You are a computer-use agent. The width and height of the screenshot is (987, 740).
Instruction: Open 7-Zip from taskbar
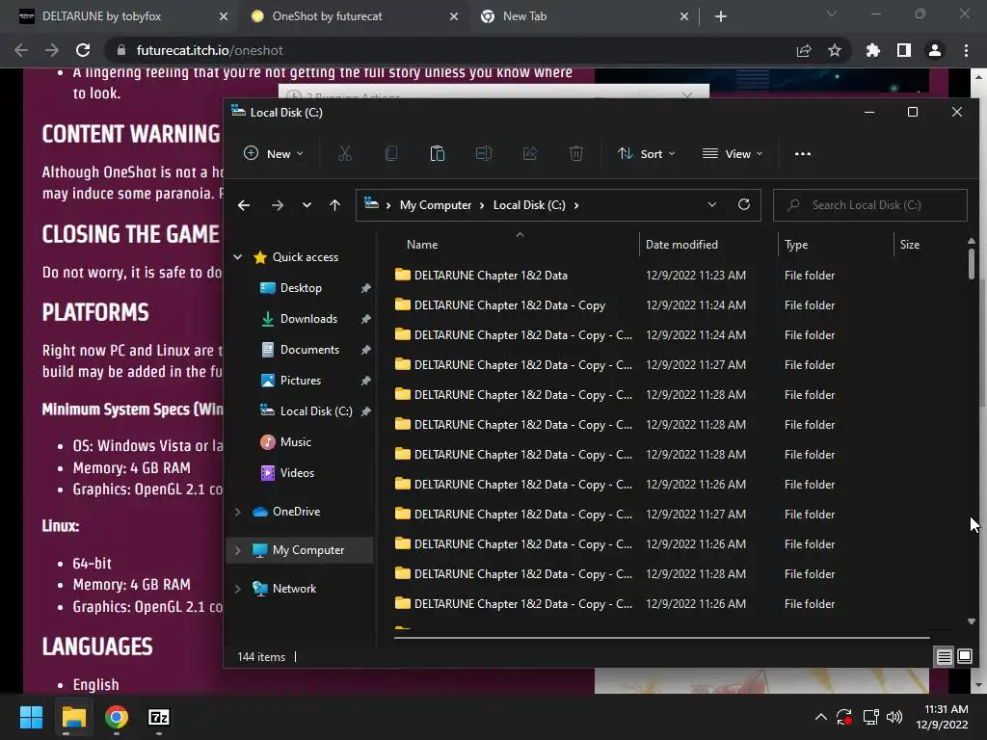click(159, 717)
